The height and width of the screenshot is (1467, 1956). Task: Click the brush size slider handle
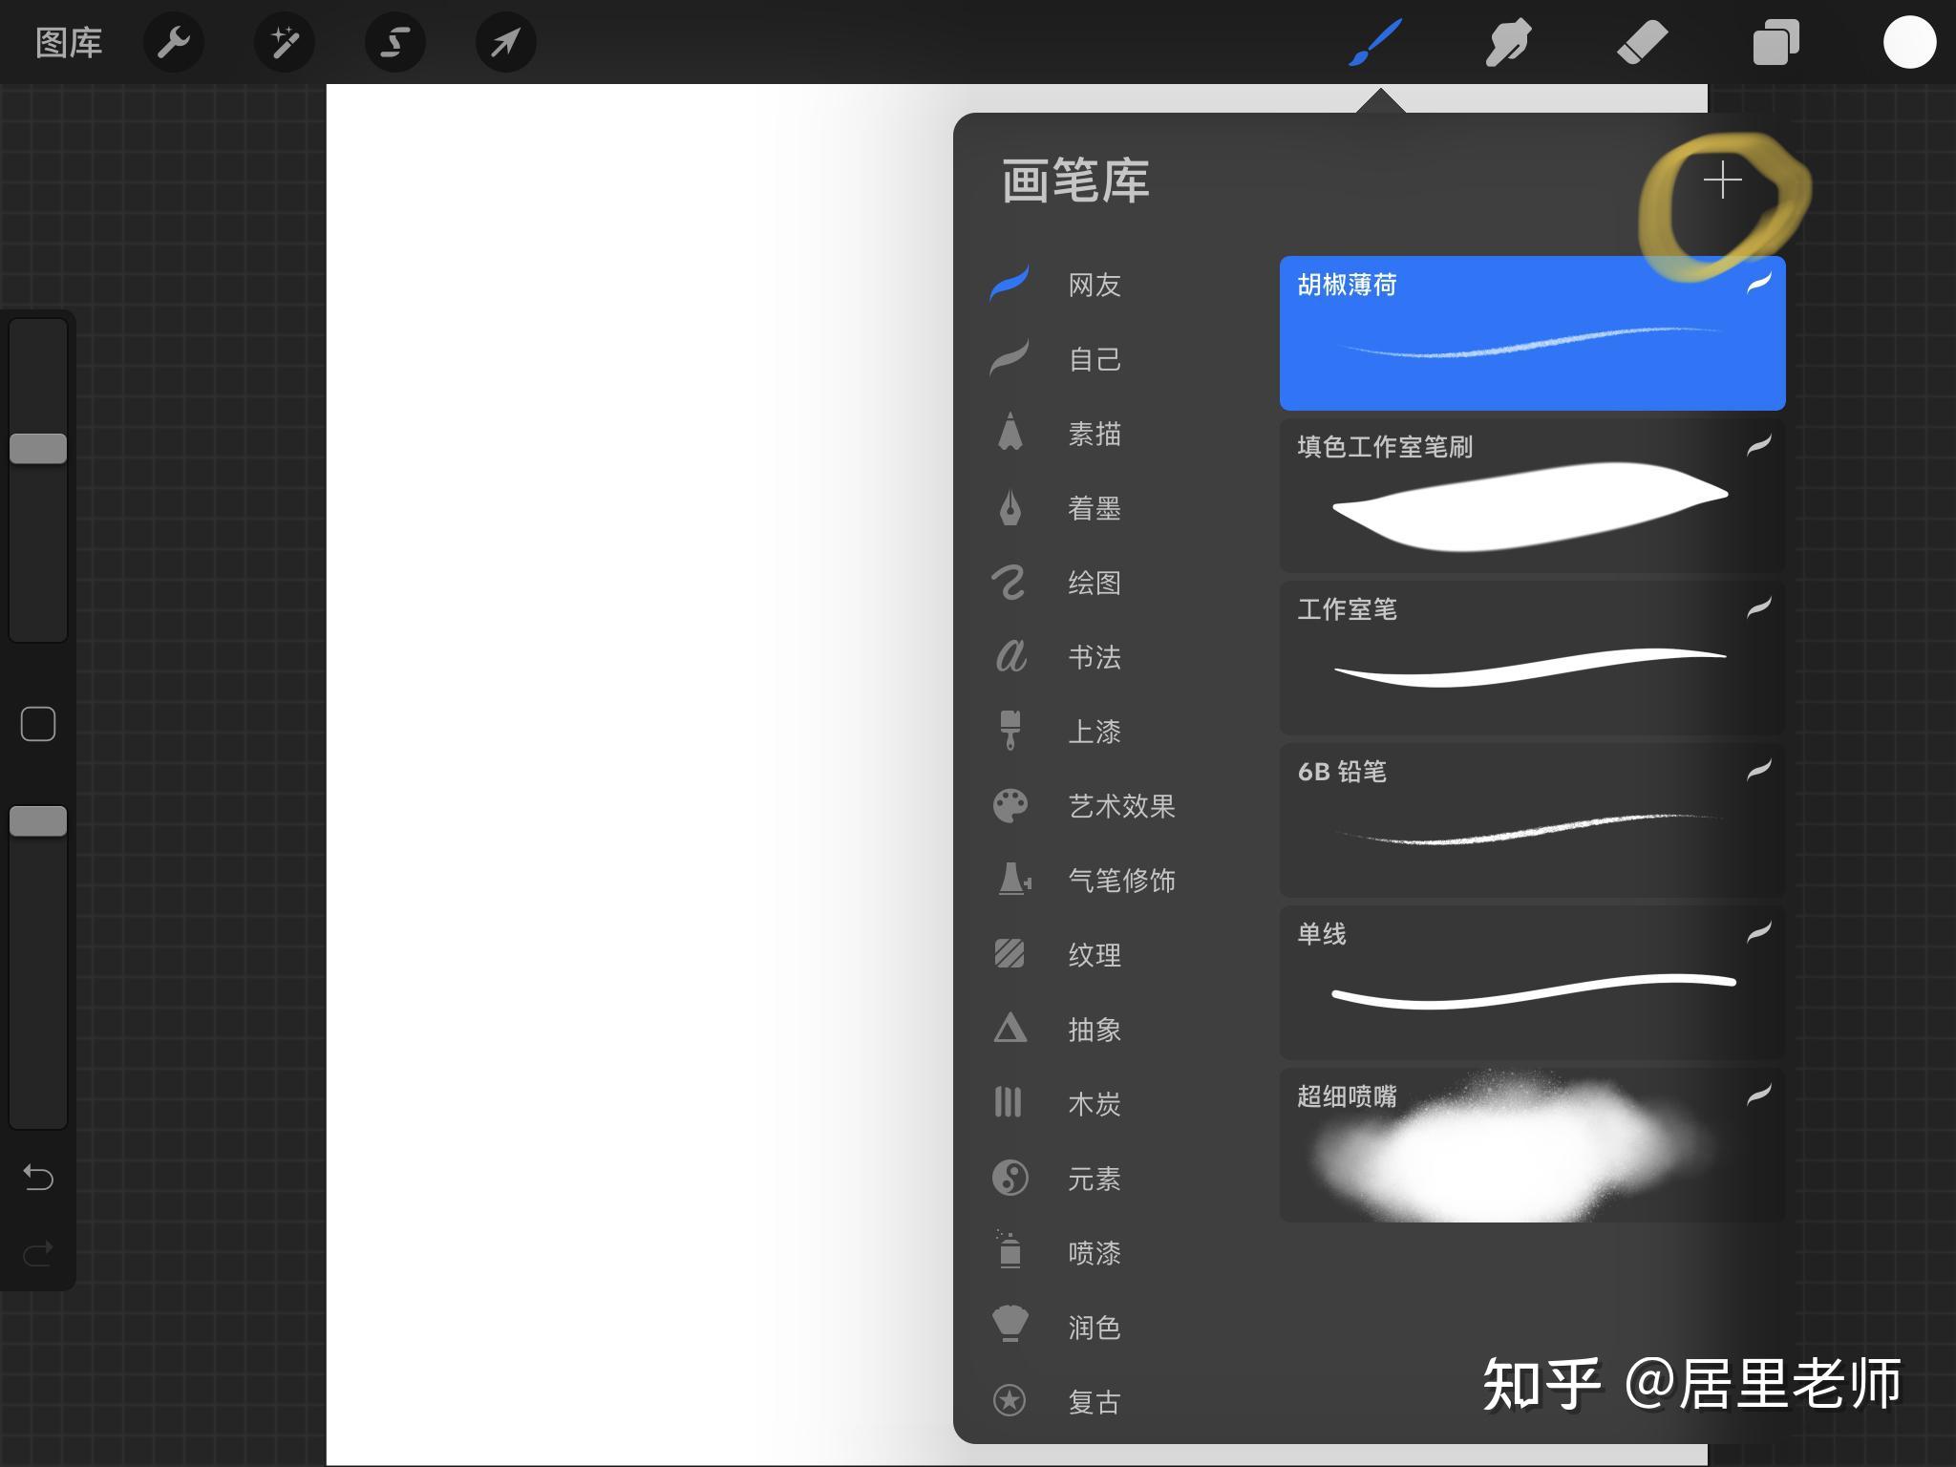click(38, 448)
